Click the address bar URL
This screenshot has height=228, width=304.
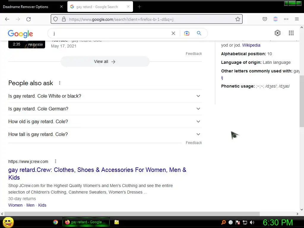pyautogui.click(x=121, y=19)
